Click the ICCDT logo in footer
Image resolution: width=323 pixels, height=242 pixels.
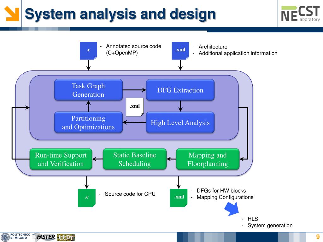pyautogui.click(x=66, y=237)
